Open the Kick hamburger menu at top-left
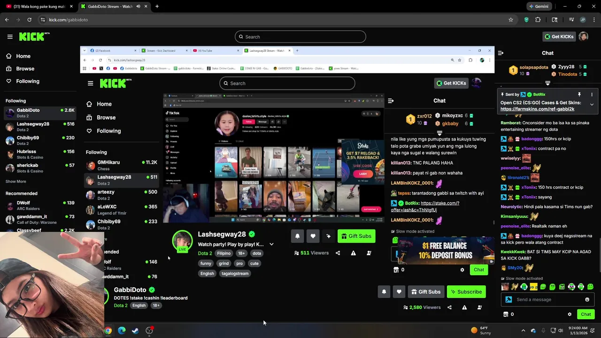This screenshot has height=338, width=601. [10, 37]
